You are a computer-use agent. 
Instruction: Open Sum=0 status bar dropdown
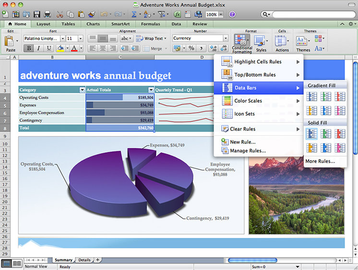coord(298,267)
